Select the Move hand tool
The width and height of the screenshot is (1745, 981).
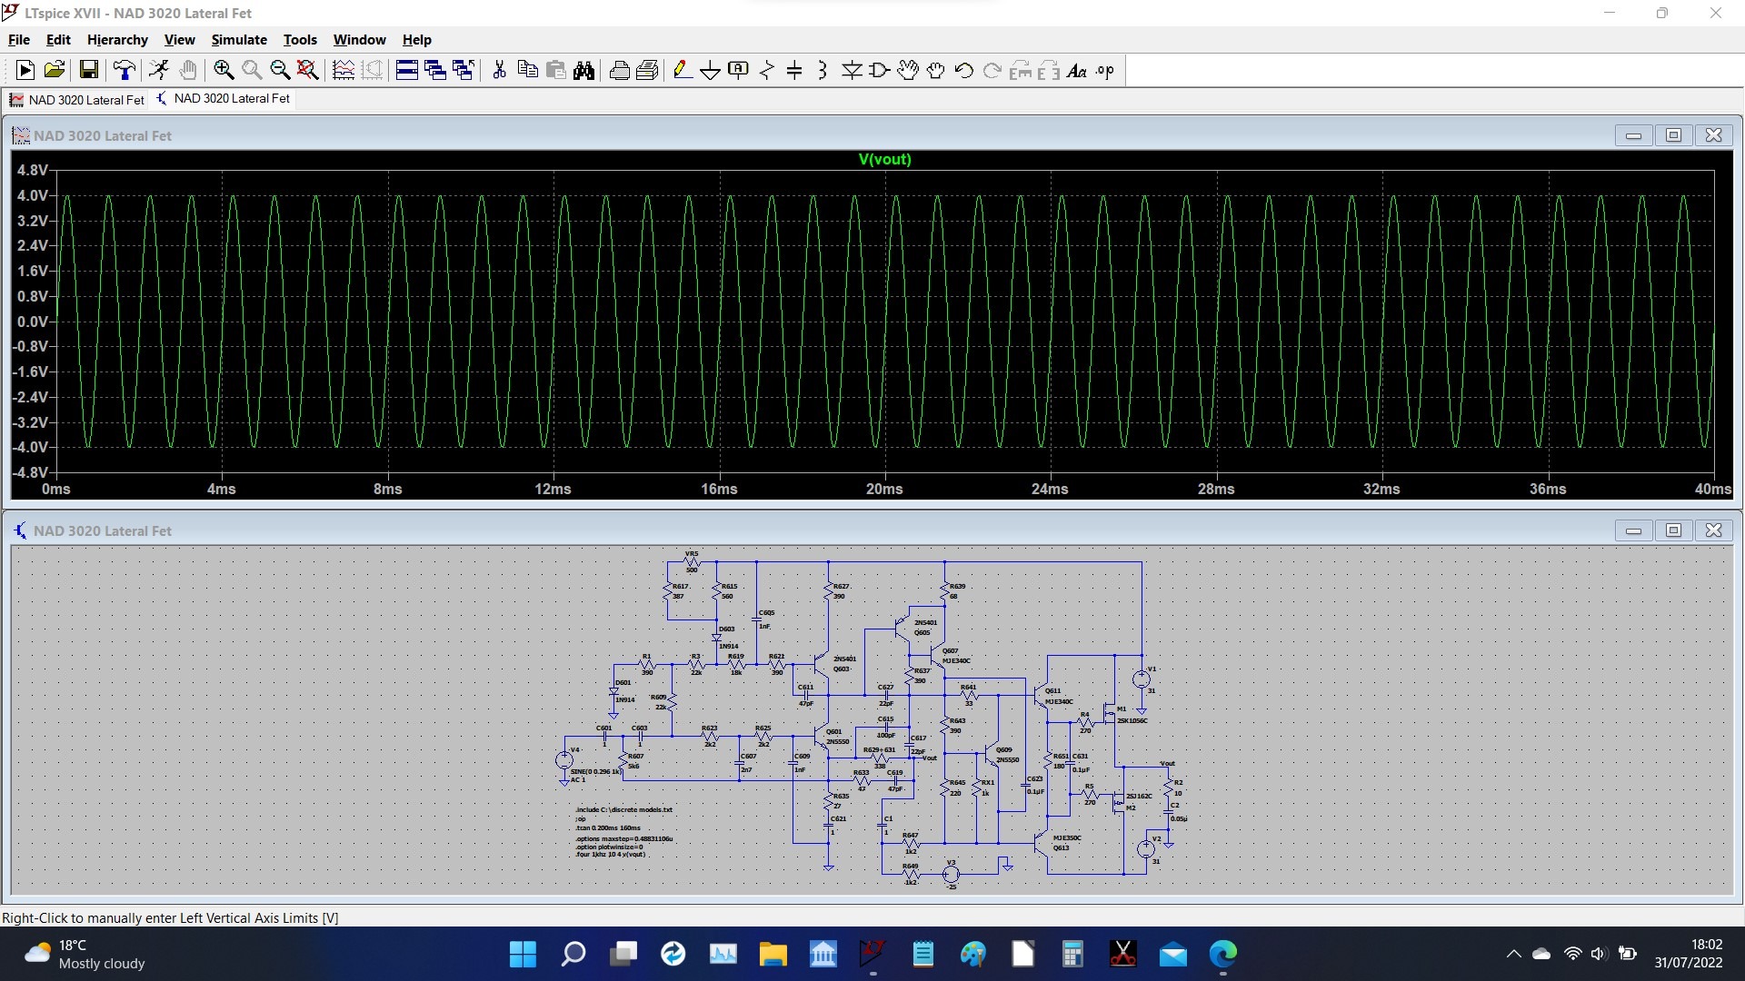[908, 70]
